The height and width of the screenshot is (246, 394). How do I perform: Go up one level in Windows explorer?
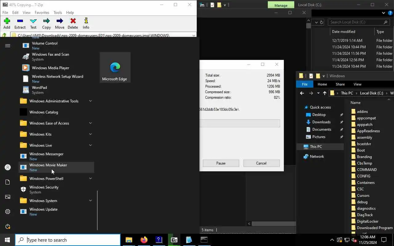(325, 93)
